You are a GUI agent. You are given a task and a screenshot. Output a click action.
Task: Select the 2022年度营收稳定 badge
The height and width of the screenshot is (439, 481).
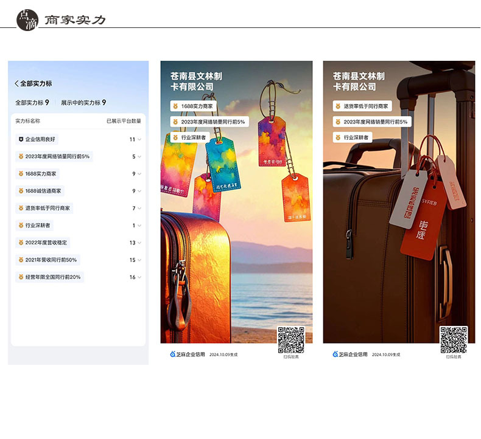(43, 243)
